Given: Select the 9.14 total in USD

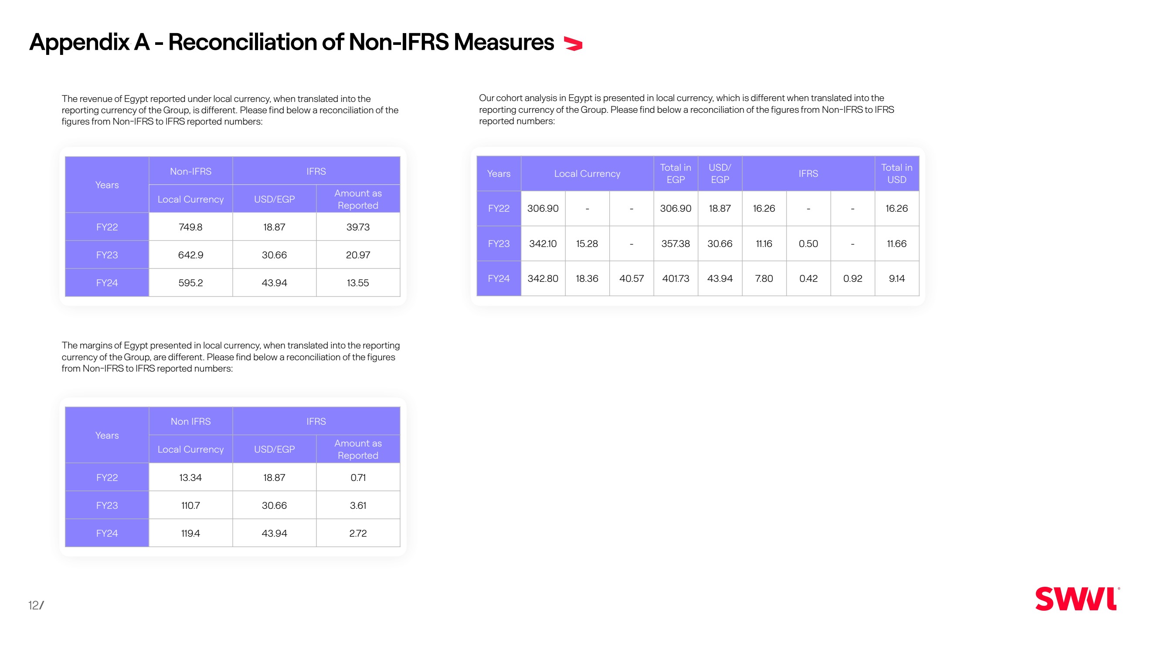Looking at the screenshot, I should tap(896, 278).
